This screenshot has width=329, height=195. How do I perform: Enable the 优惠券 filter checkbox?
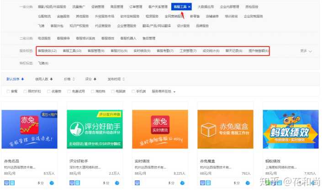48,92
